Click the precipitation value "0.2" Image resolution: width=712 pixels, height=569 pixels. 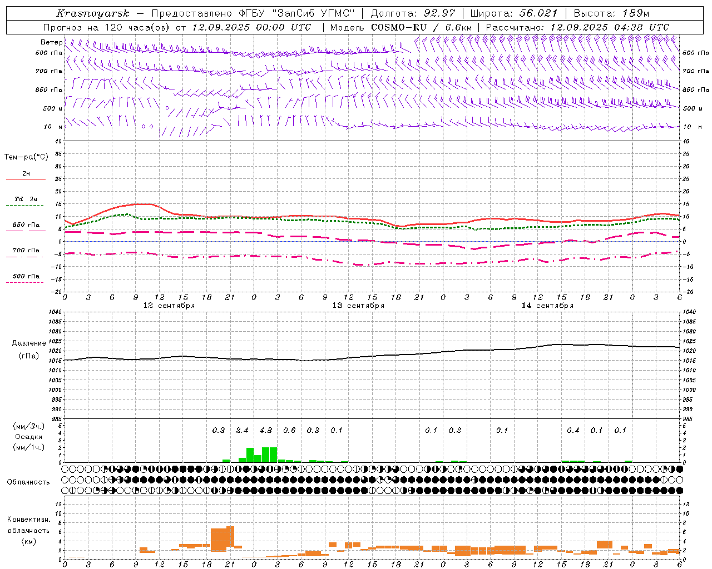(455, 430)
